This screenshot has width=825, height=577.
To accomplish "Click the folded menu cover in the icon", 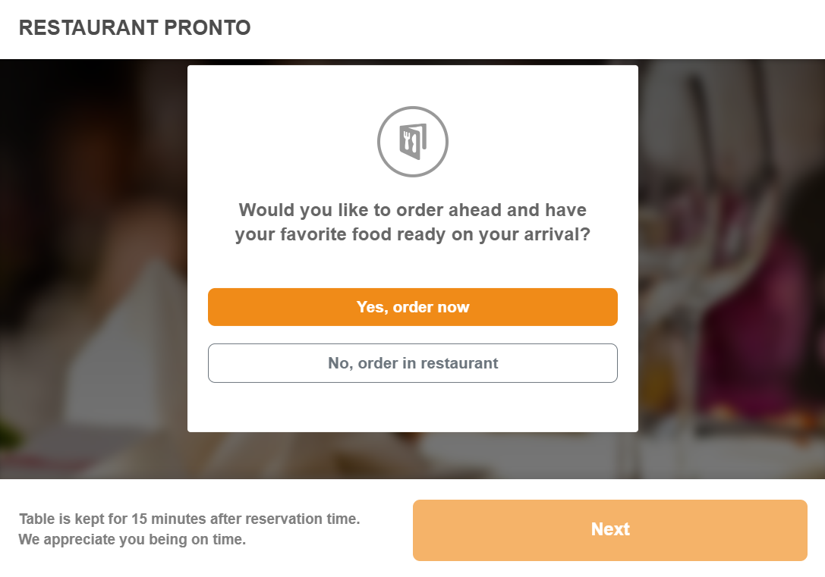I will click(403, 152).
